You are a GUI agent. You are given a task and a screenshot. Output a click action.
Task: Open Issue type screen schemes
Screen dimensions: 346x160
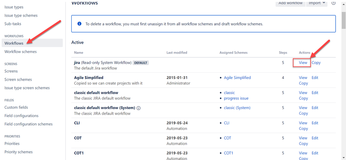[x=27, y=88]
